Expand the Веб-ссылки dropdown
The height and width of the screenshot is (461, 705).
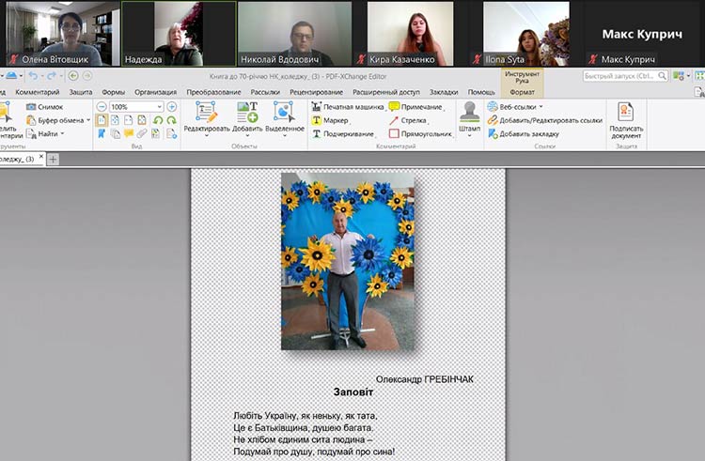point(540,107)
